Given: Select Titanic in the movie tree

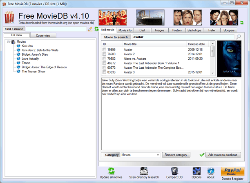Looking at the screenshot, I should pos(26,63).
